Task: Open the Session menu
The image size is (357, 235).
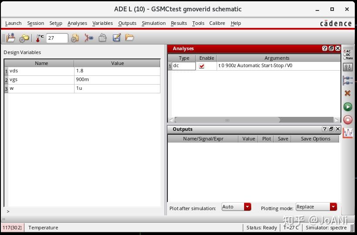Action: tap(35, 23)
